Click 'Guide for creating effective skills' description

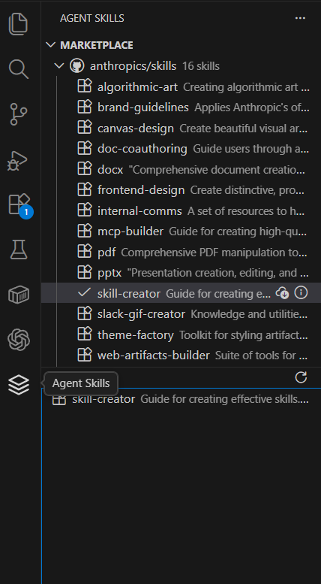pyautogui.click(x=225, y=399)
